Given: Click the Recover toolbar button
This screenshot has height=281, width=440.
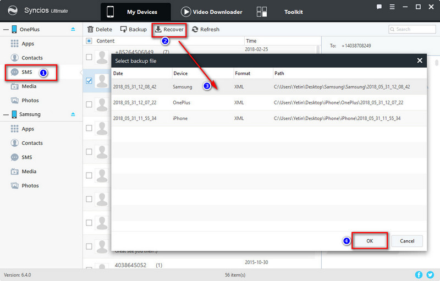Looking at the screenshot, I should tap(169, 30).
